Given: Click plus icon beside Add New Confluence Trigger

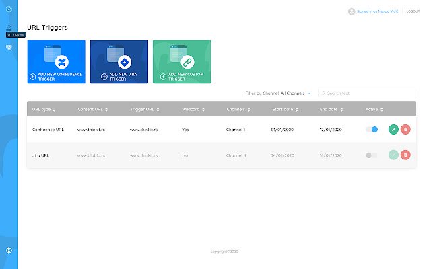Looking at the screenshot, I should (33, 77).
